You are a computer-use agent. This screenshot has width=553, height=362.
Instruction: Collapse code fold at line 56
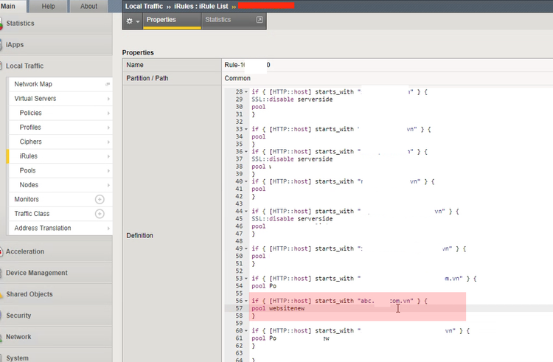(x=246, y=301)
